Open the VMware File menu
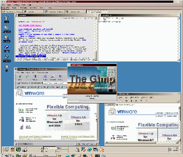Image resolution: width=183 pixels, height=157 pixels. coord(3,5)
